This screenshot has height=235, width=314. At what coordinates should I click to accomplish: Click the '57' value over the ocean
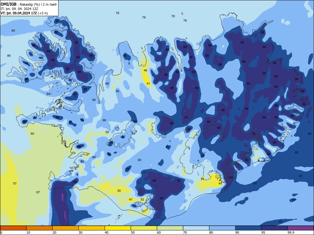(x=15, y=183)
